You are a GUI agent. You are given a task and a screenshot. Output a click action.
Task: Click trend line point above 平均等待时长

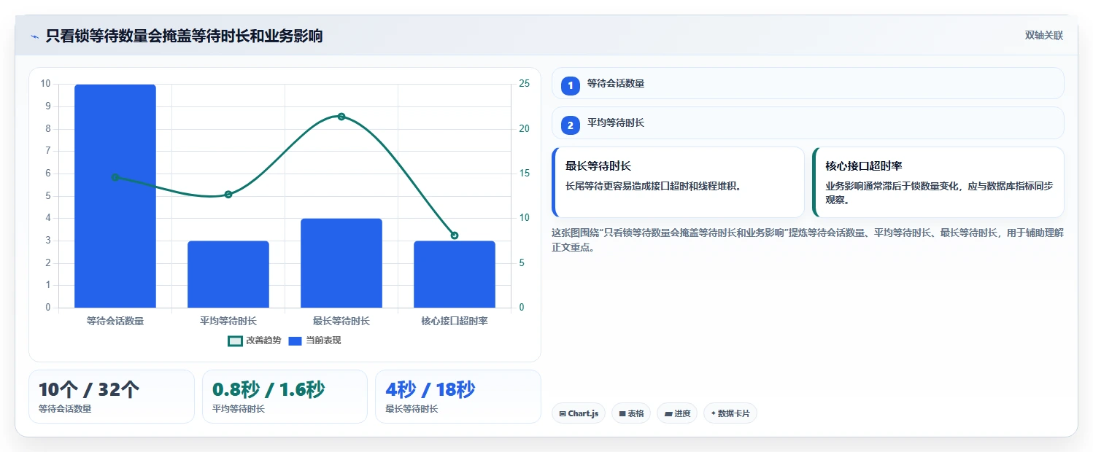coord(228,195)
